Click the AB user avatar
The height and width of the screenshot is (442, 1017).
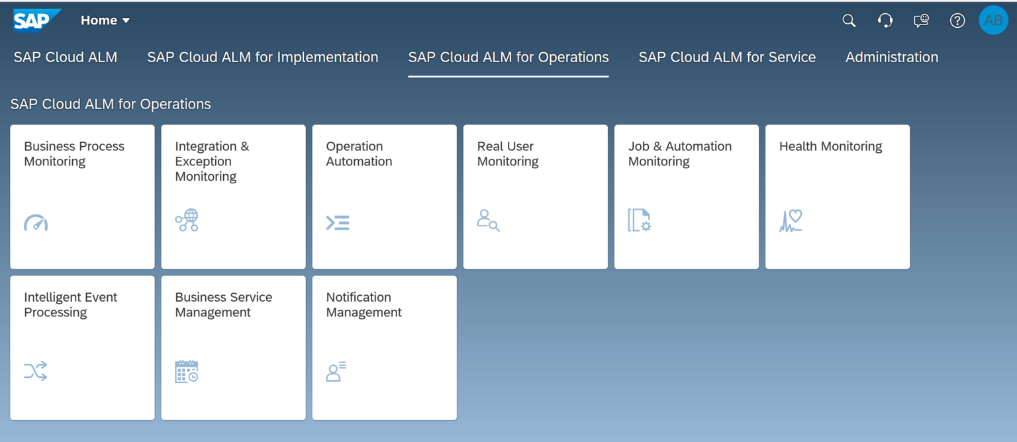pyautogui.click(x=993, y=20)
